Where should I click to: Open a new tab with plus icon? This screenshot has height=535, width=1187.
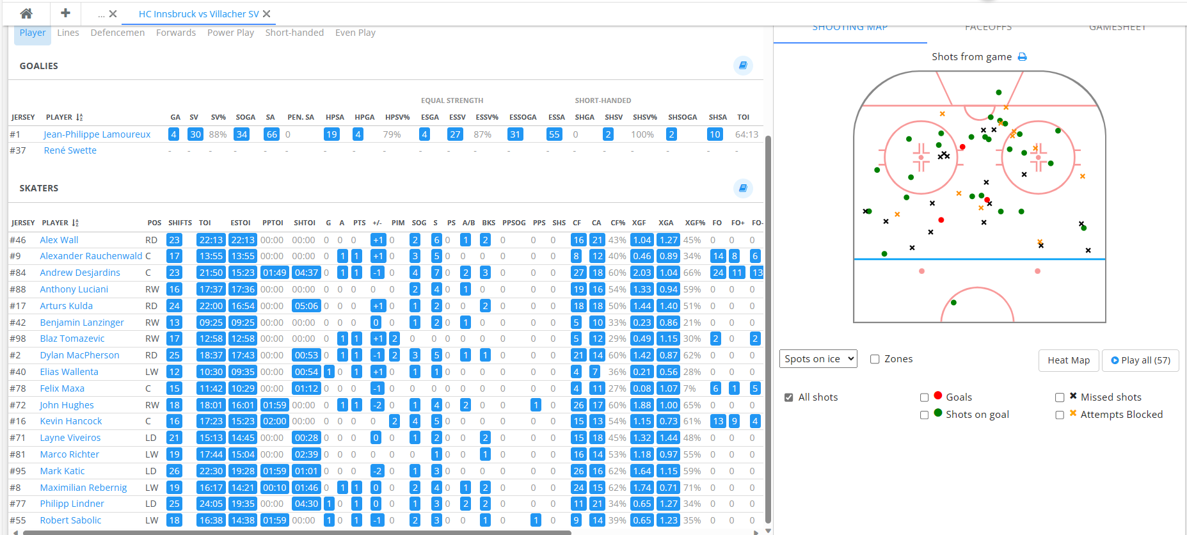pos(65,13)
